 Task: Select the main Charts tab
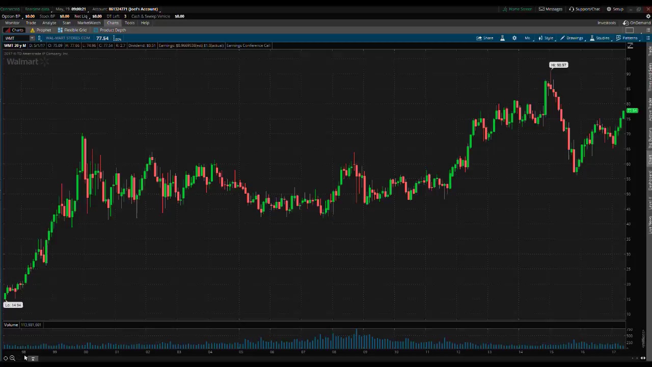113,23
